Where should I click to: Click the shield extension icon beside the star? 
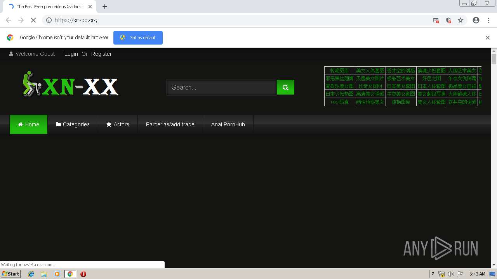[448, 21]
